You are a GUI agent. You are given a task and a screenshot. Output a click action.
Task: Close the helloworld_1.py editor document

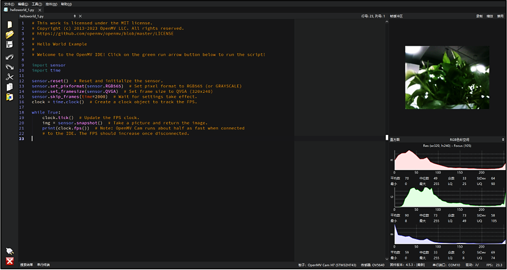click(x=80, y=16)
